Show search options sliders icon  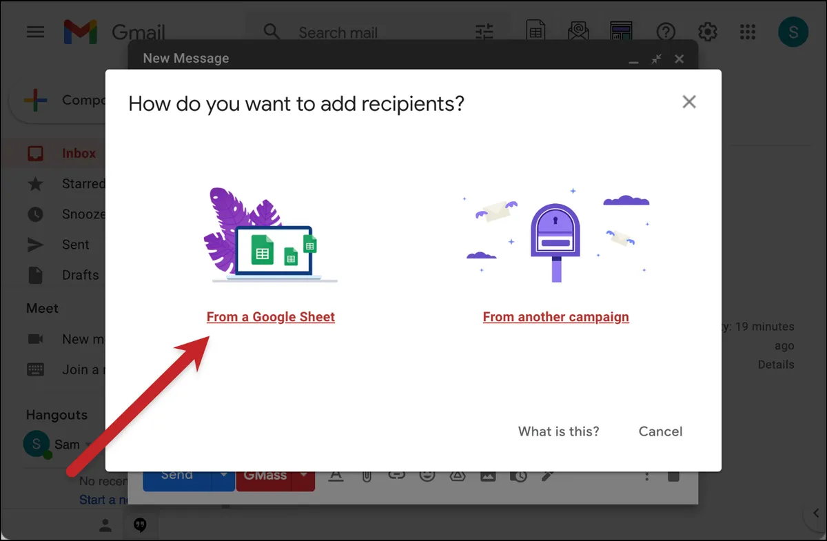click(x=485, y=32)
